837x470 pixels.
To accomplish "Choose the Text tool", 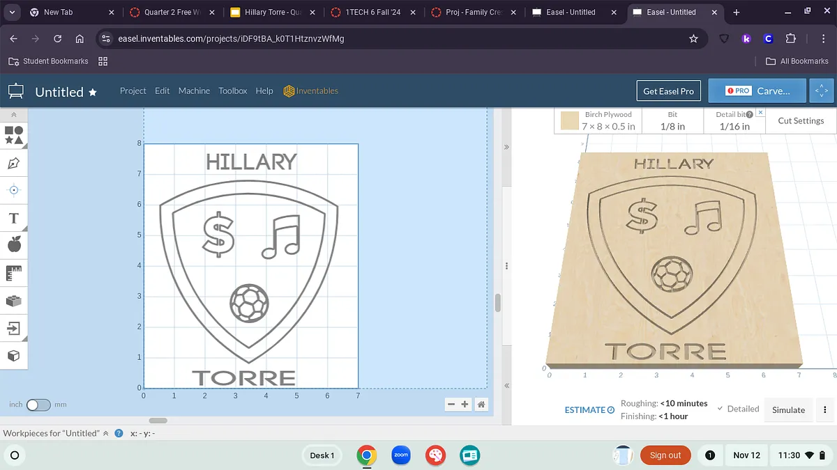I will (13, 218).
